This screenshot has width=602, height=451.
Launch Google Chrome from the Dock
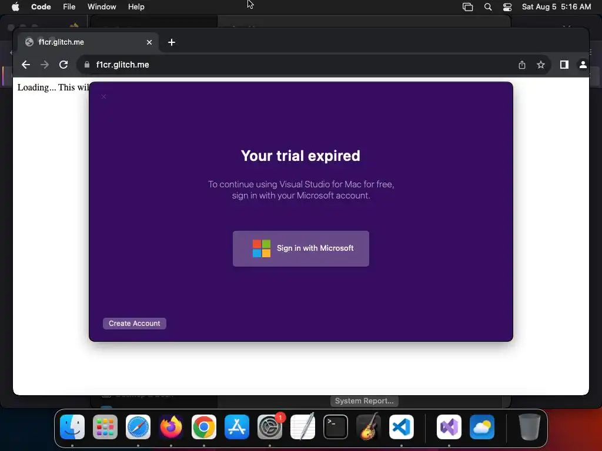(204, 427)
